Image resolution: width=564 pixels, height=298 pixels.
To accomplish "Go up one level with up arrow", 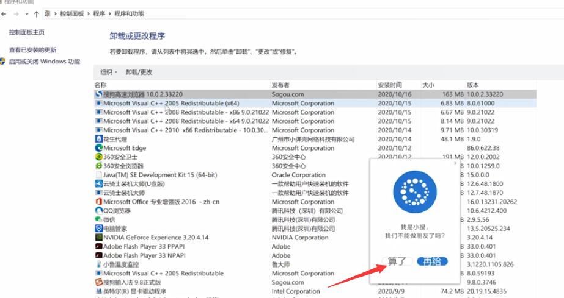I will tap(36, 14).
